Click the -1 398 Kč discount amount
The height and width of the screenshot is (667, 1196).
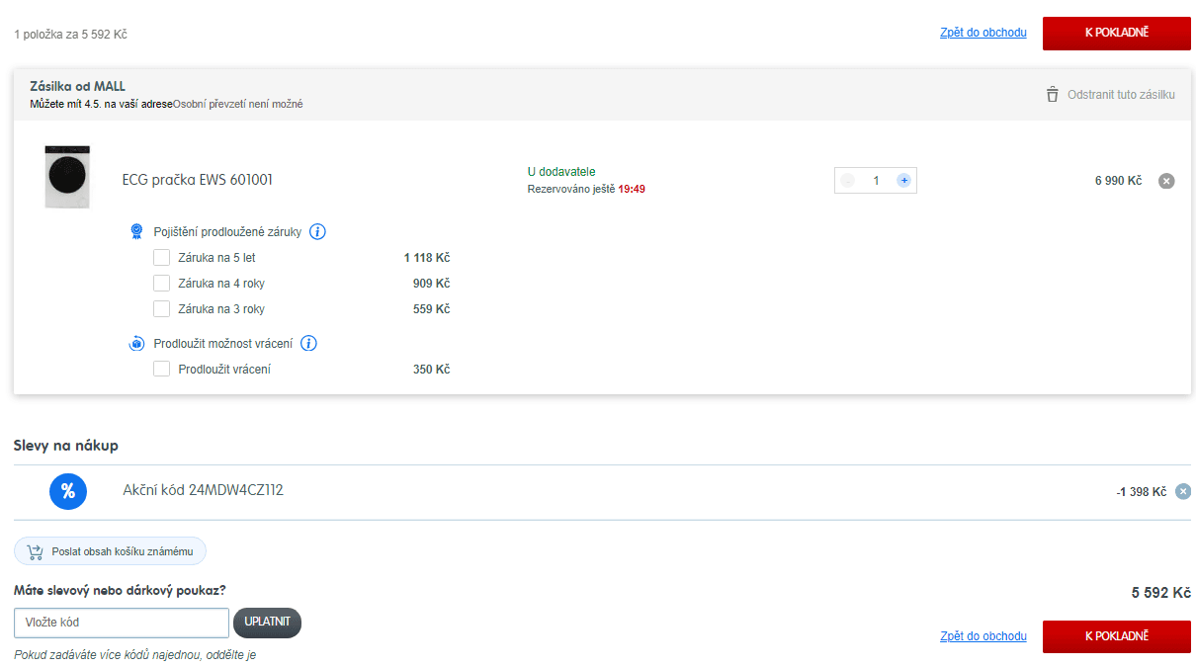(1142, 492)
